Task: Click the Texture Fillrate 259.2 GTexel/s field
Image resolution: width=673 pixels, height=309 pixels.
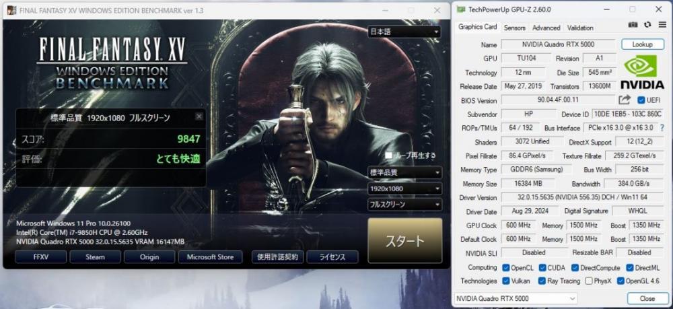Action: coord(635,156)
